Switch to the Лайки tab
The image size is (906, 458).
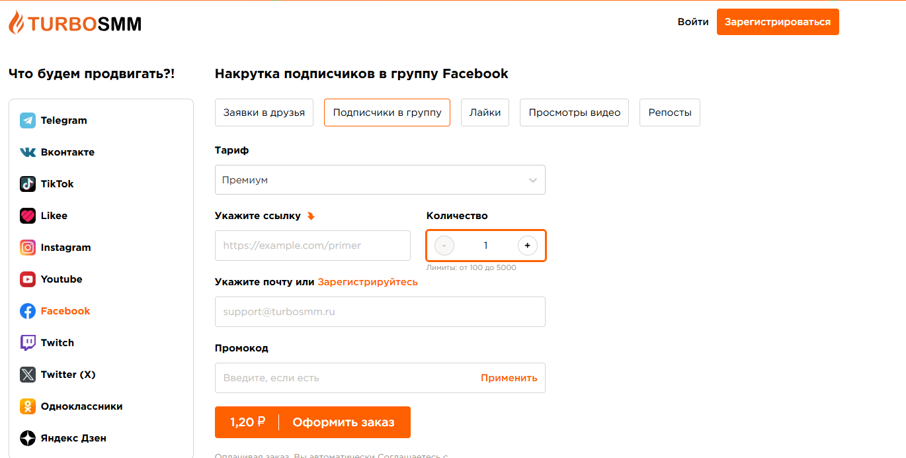coord(485,113)
